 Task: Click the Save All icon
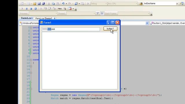[44, 4]
